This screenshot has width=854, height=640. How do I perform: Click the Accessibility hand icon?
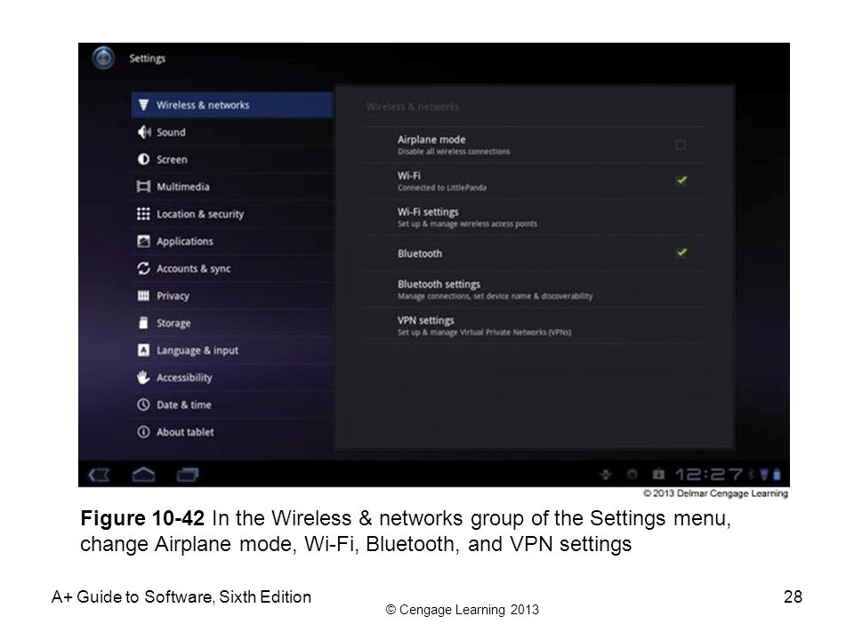tap(143, 377)
